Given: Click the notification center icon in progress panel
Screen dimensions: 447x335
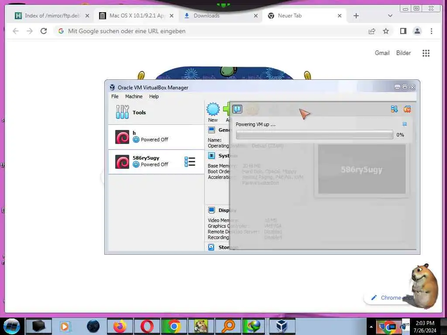Looking at the screenshot, I should (237, 109).
